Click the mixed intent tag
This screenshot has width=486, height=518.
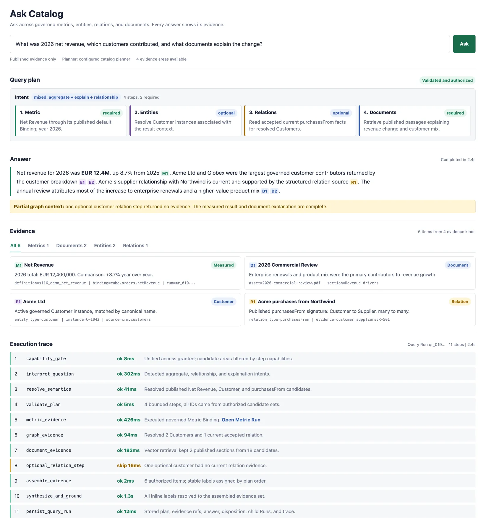(x=76, y=97)
